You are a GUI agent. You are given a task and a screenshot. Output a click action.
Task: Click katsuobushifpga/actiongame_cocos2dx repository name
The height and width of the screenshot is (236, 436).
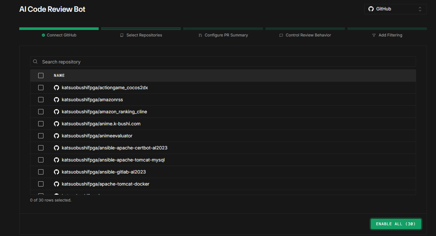tap(105, 88)
